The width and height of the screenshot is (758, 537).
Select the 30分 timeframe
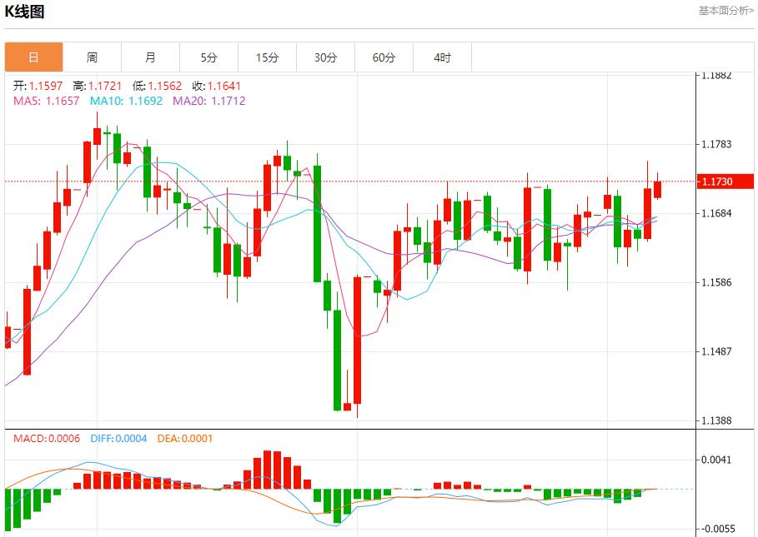(x=325, y=57)
